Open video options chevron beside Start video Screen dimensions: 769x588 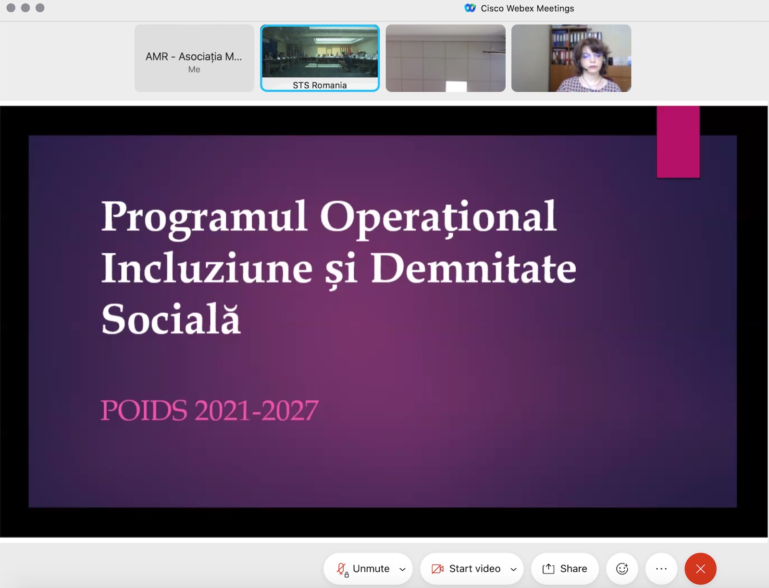513,569
